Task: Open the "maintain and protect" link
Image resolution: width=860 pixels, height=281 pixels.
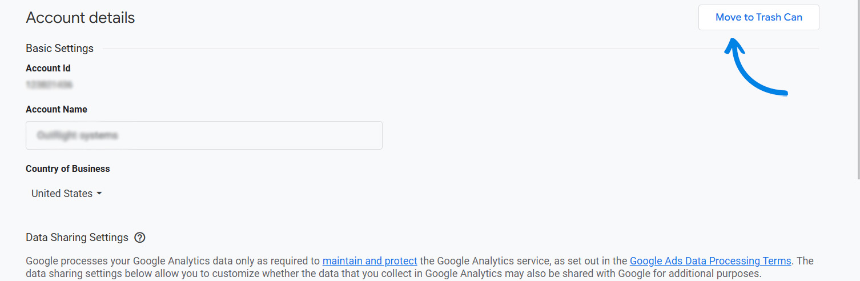Action: [369, 261]
